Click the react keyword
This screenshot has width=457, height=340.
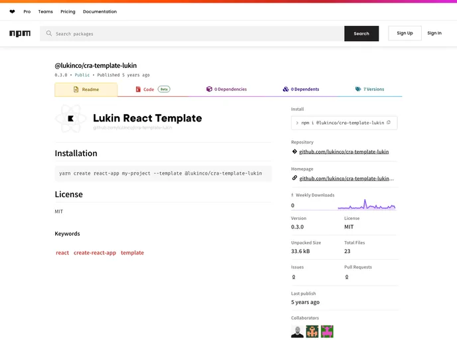coord(62,252)
